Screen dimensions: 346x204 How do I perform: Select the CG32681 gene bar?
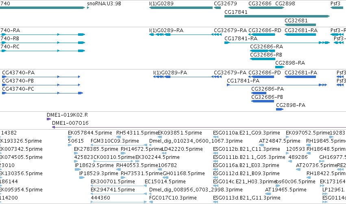(x=300, y=25)
